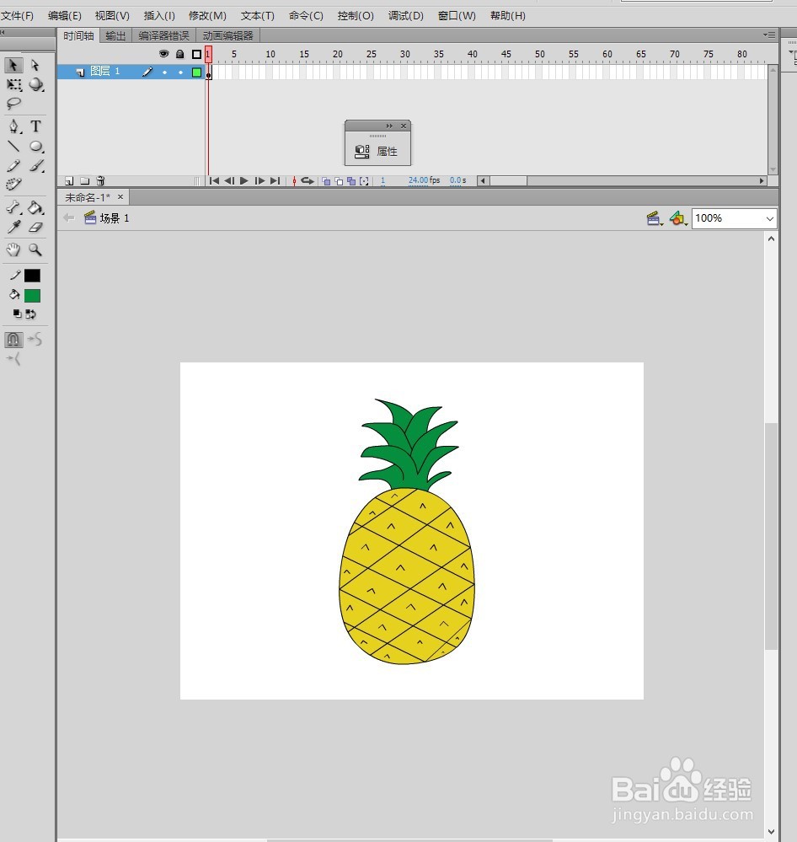This screenshot has height=842, width=797.
Task: Pick the Brush tool
Action: pyautogui.click(x=35, y=166)
